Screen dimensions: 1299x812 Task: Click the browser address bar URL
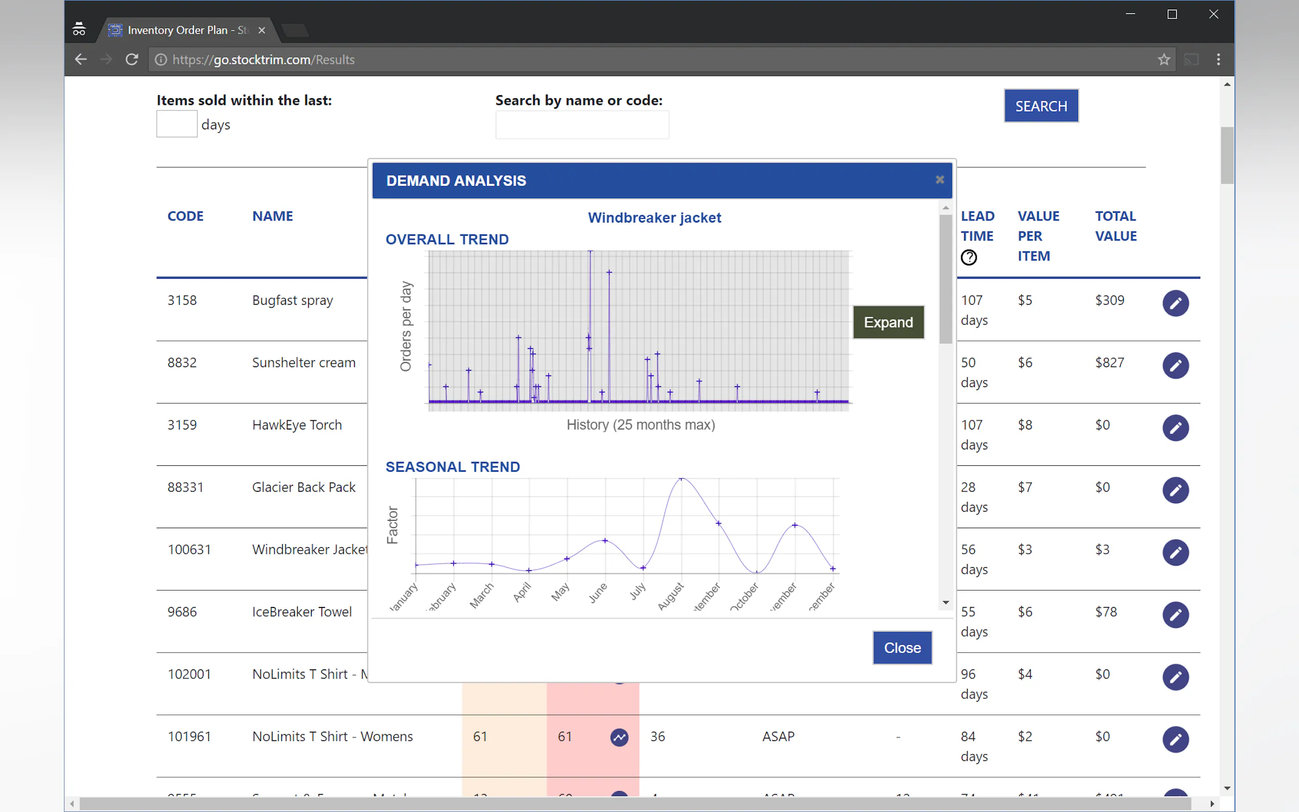263,60
